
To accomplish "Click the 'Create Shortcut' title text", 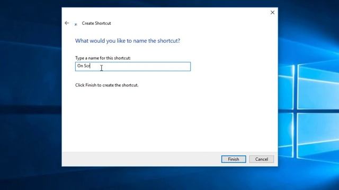I will tap(96, 23).
